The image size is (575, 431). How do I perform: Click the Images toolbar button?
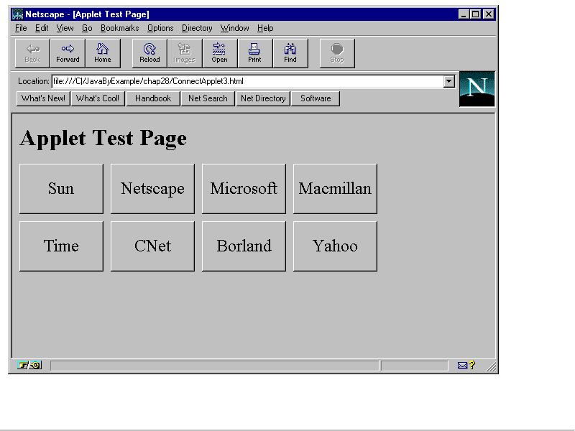click(x=185, y=53)
